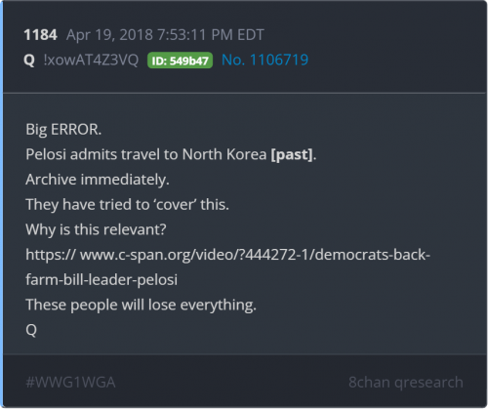Open the No. 1106719 post link
Viewport: 488px width, 409px height.
264,61
